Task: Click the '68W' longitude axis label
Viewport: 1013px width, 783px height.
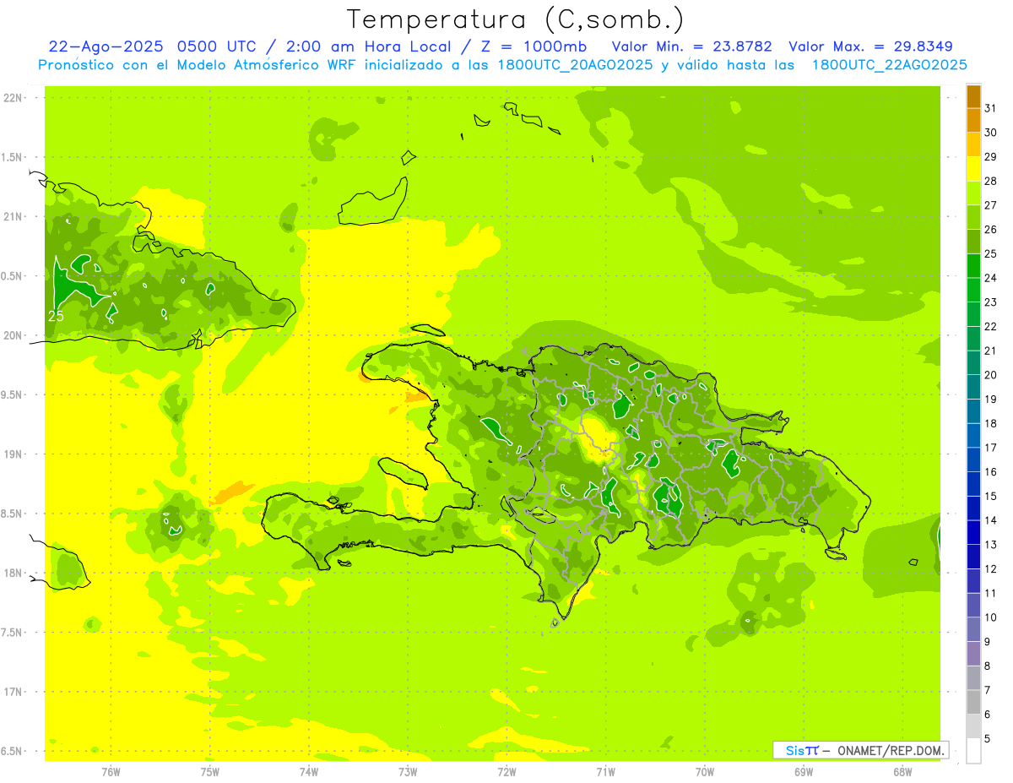Action: [x=902, y=771]
